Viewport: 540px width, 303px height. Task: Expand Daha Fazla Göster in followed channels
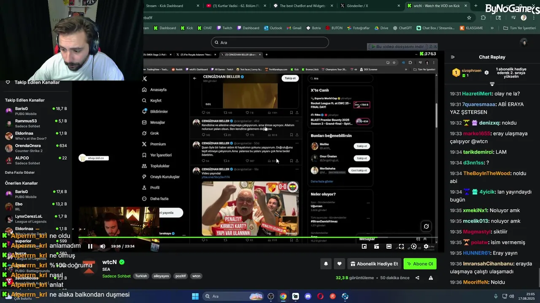click(x=20, y=173)
